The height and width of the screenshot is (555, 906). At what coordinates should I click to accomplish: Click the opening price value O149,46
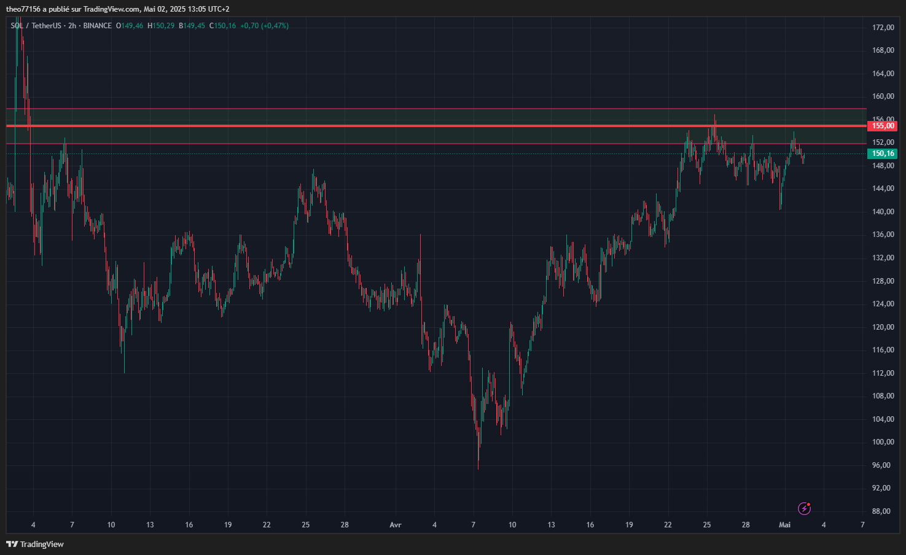pyautogui.click(x=130, y=26)
